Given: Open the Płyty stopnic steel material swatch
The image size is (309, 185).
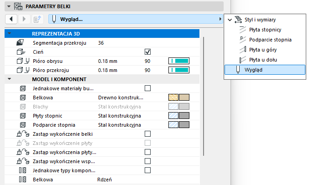Looking at the screenshot, I should (x=179, y=116).
